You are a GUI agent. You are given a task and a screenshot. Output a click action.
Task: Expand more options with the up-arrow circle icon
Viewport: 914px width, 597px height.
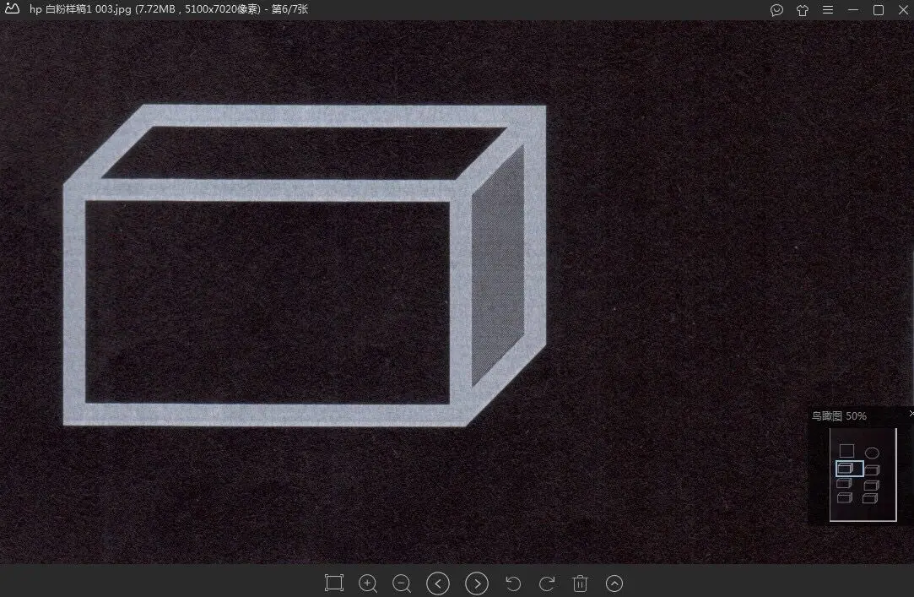614,583
